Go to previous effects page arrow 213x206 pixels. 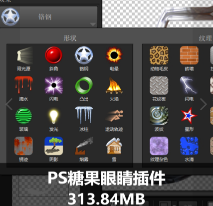[9, 104]
